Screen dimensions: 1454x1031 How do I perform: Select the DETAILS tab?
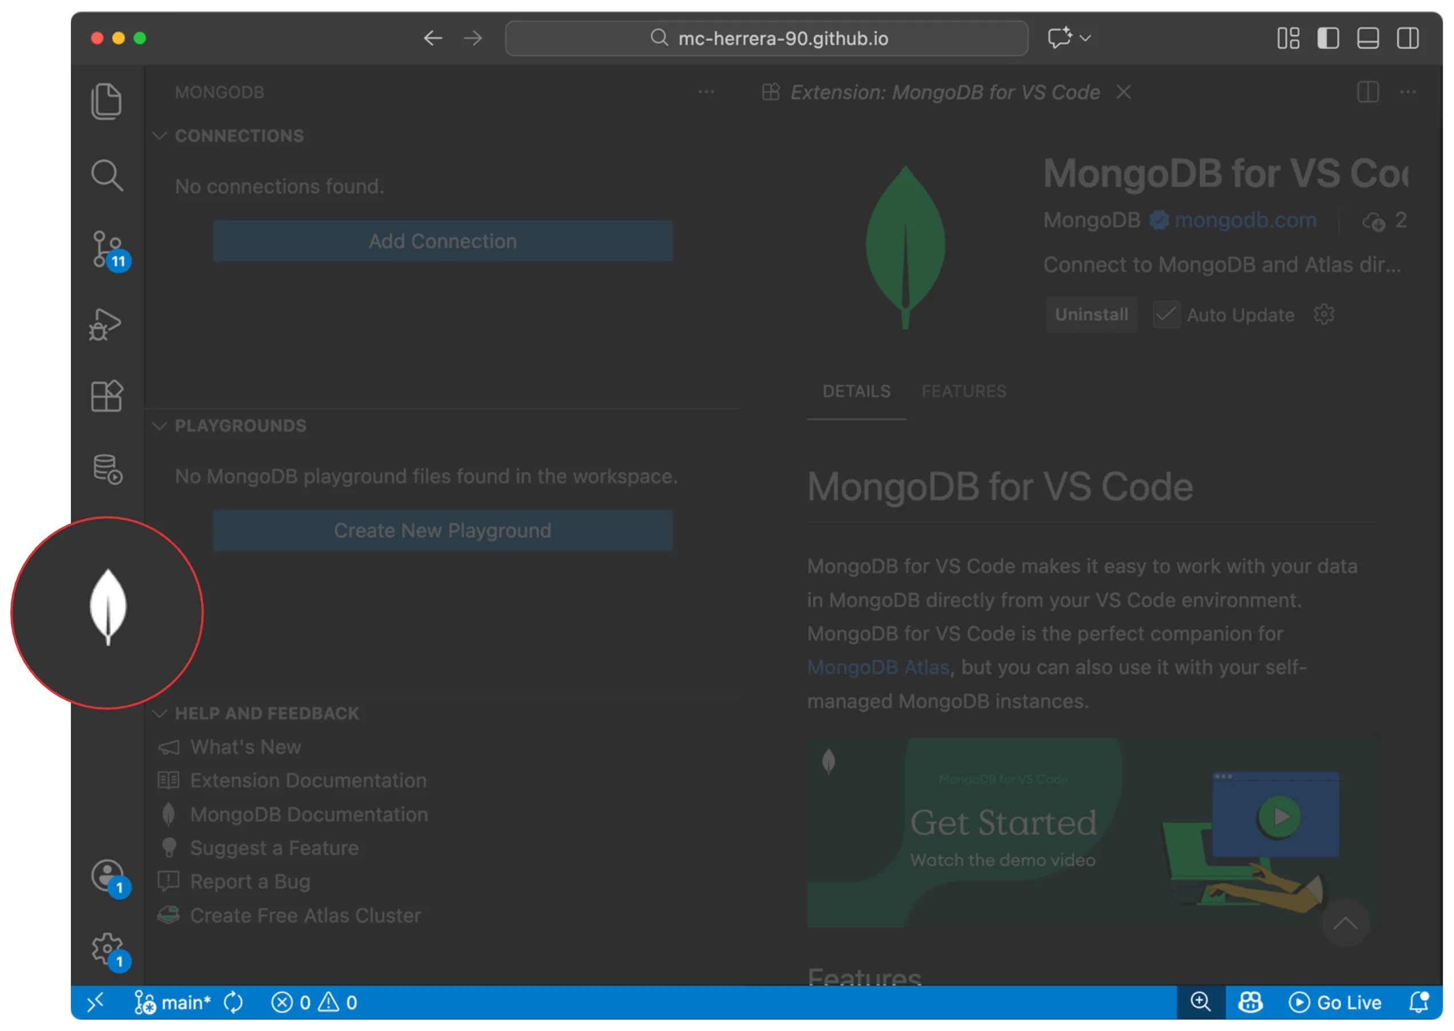[856, 391]
